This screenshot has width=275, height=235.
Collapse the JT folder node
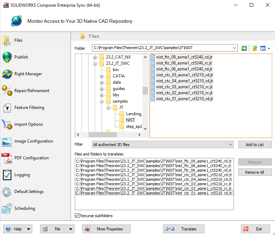(108, 108)
